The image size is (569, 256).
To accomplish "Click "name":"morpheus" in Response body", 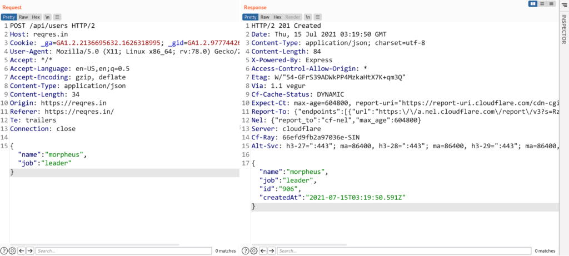I will 294,173.
